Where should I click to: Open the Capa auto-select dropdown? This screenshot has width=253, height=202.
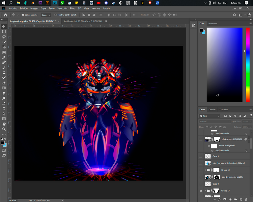pos(46,15)
